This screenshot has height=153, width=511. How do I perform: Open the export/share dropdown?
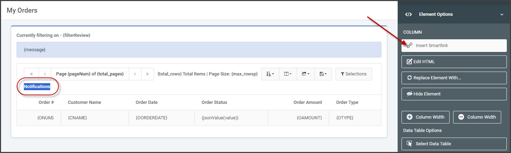coord(306,74)
